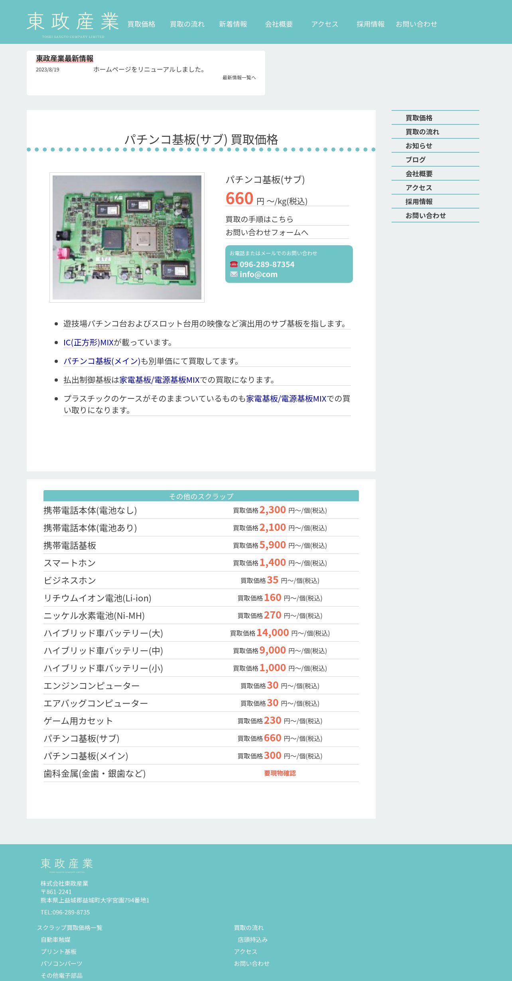
Task: Open footer 店頭持込み link
Action: [x=253, y=940]
